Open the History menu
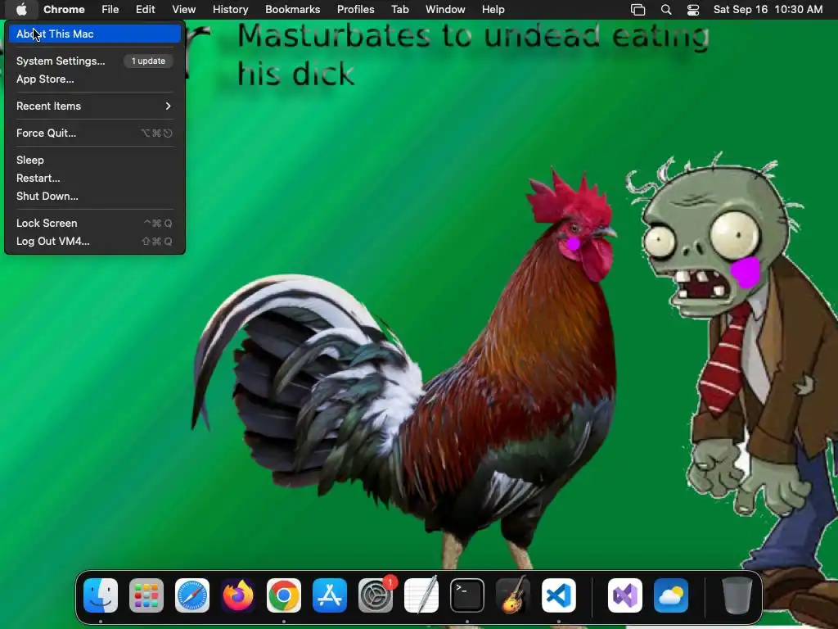The height and width of the screenshot is (629, 838). coord(230,10)
